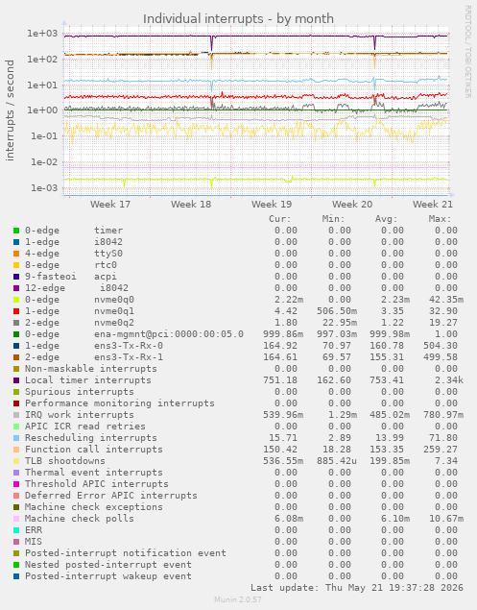The height and width of the screenshot is (610, 477).
Task: Click the light blue Rescheduling interrupts swatch
Action: pyautogui.click(x=16, y=438)
